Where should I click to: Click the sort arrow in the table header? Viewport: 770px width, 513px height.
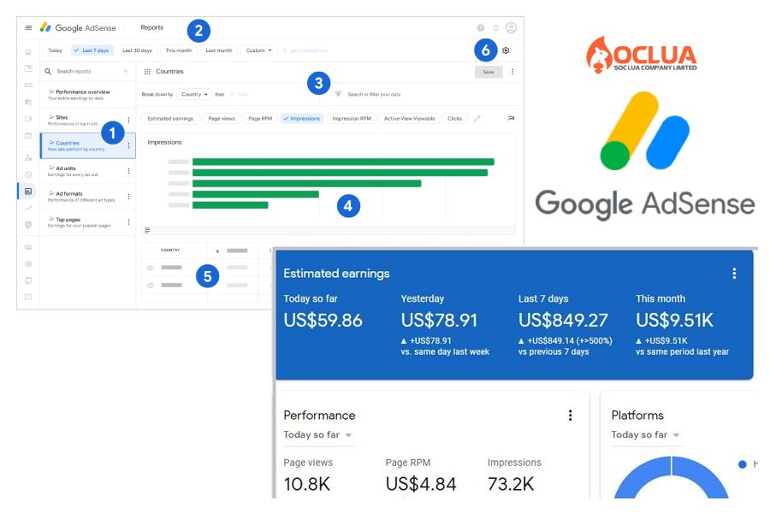pyautogui.click(x=217, y=251)
